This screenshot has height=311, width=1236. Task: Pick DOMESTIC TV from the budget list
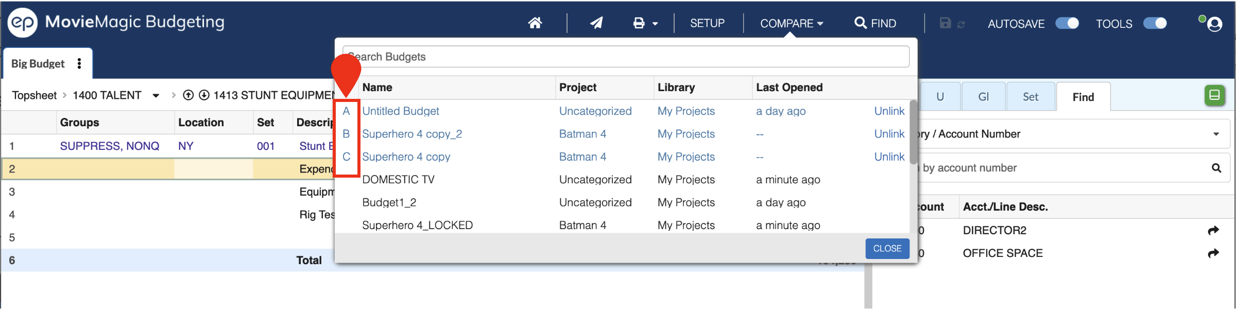tap(398, 180)
